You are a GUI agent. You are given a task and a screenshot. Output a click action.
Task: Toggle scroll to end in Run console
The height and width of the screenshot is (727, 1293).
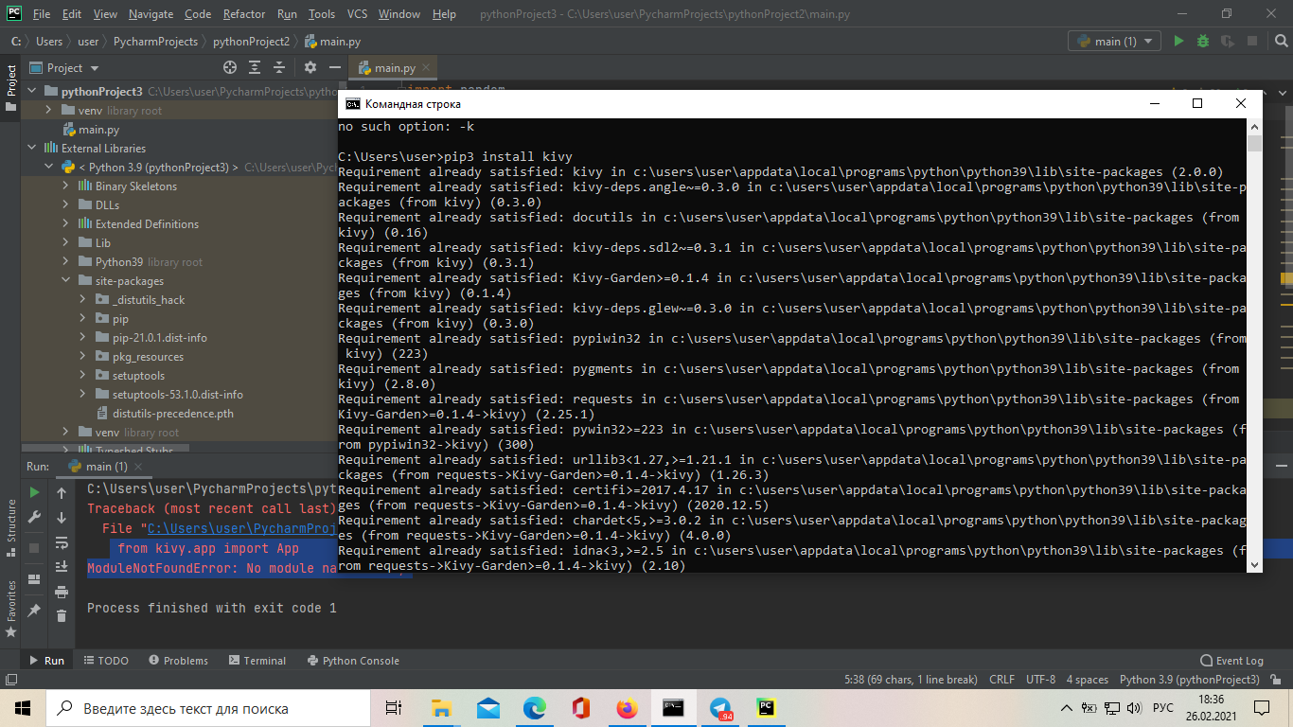point(62,566)
